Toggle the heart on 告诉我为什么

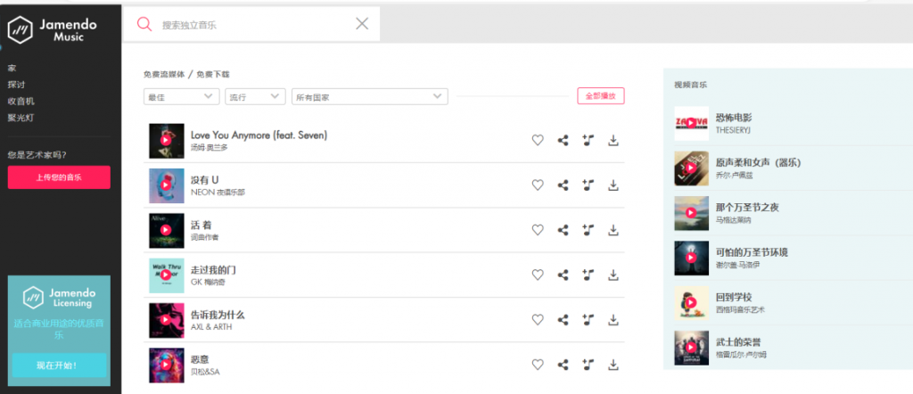(538, 319)
